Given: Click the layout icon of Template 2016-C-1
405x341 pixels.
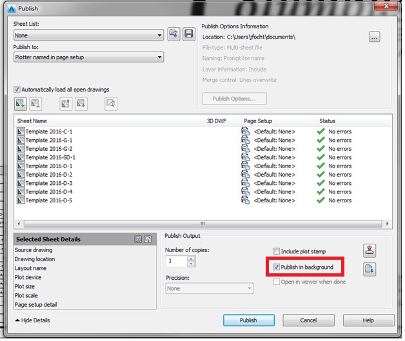Looking at the screenshot, I should pyautogui.click(x=21, y=132).
